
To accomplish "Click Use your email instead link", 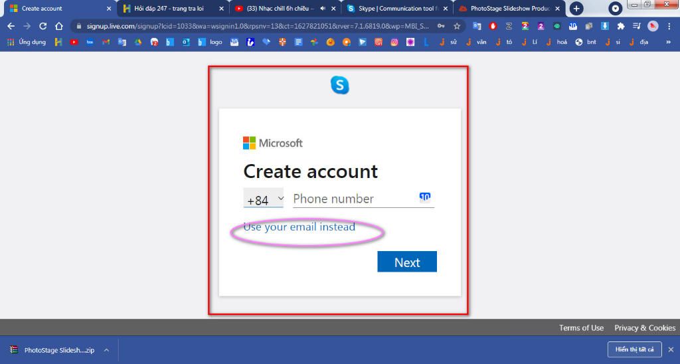I will 299,227.
